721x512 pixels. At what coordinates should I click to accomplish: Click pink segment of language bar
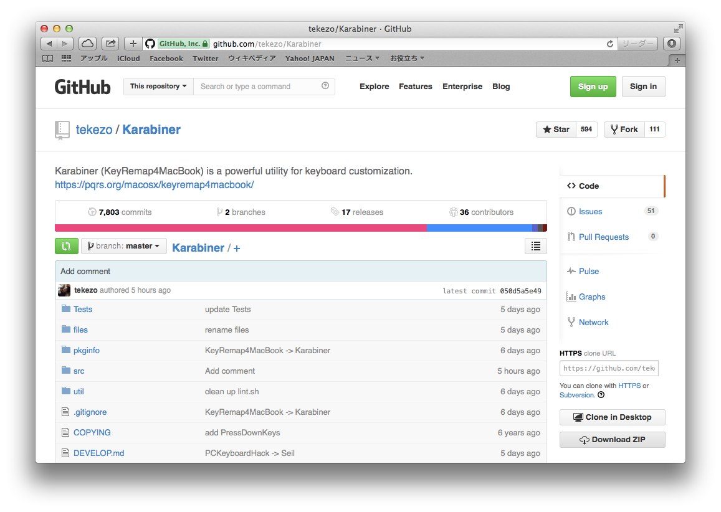[241, 228]
